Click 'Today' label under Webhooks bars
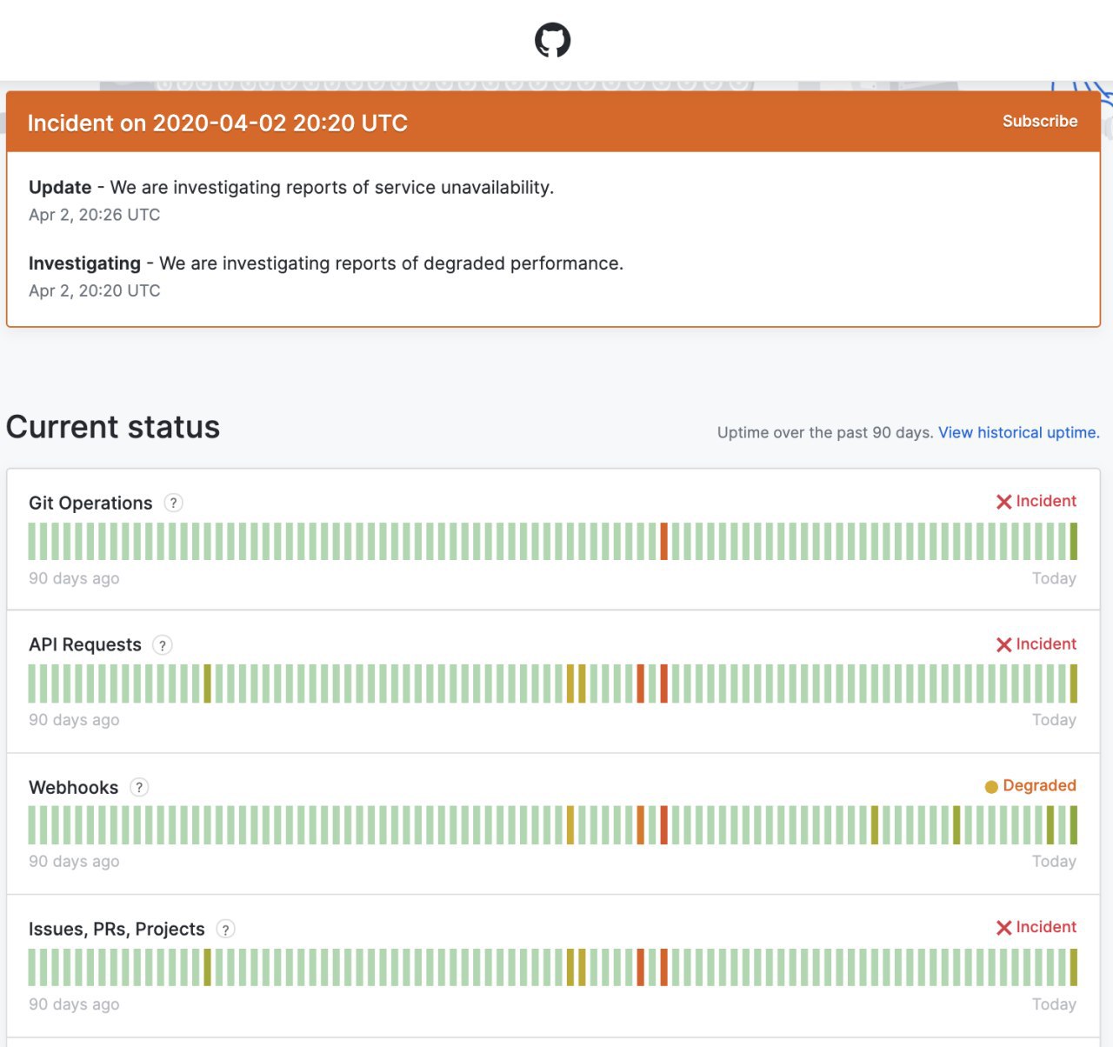1113x1047 pixels. [1054, 861]
